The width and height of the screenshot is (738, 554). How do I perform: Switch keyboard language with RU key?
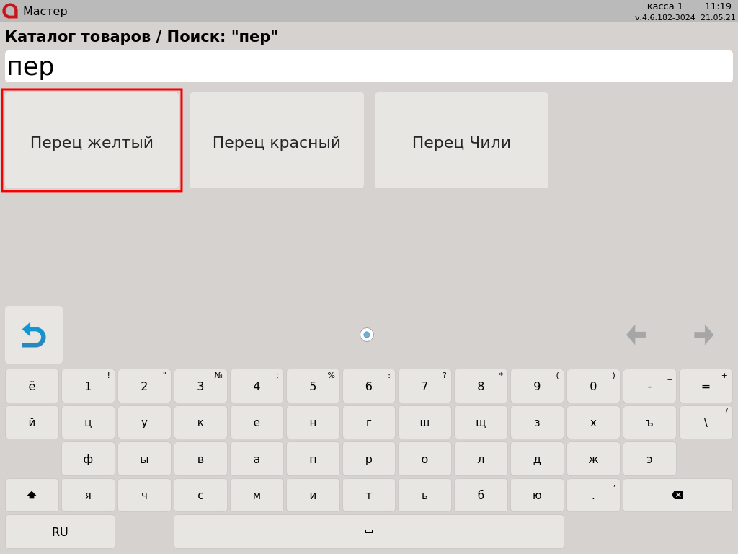point(60,532)
